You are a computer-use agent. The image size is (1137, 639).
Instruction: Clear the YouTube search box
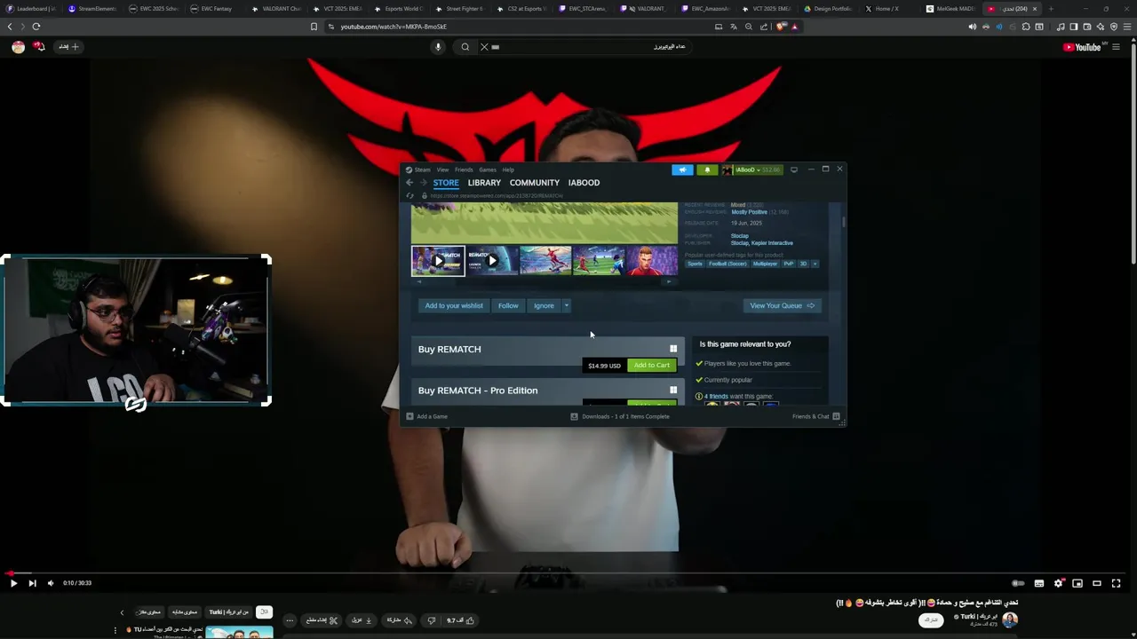coord(484,47)
